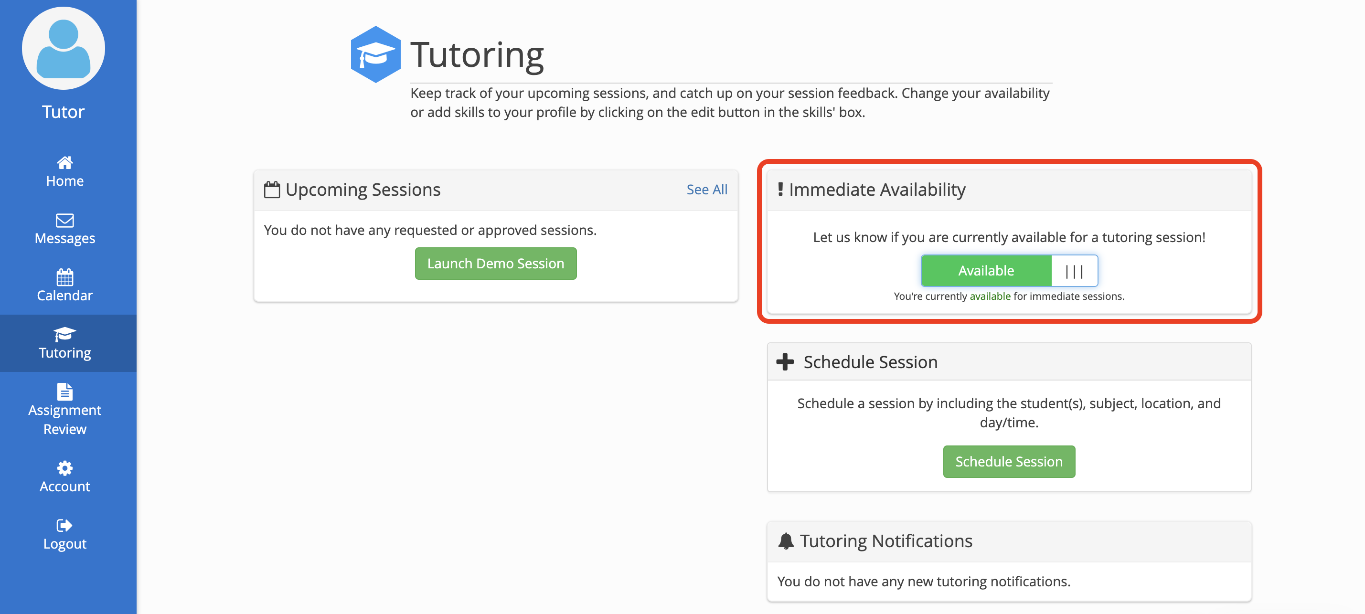
Task: Click the calendar icon beside Upcoming Sessions
Action: click(x=272, y=189)
